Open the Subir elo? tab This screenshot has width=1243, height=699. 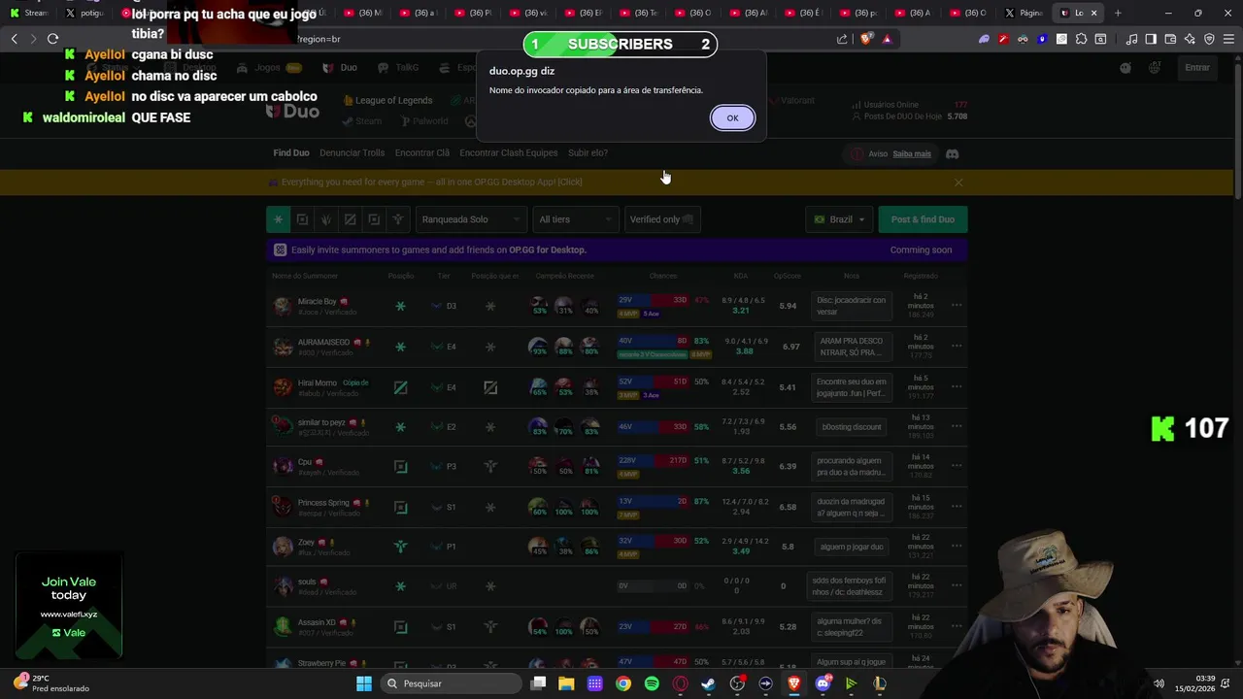588,152
